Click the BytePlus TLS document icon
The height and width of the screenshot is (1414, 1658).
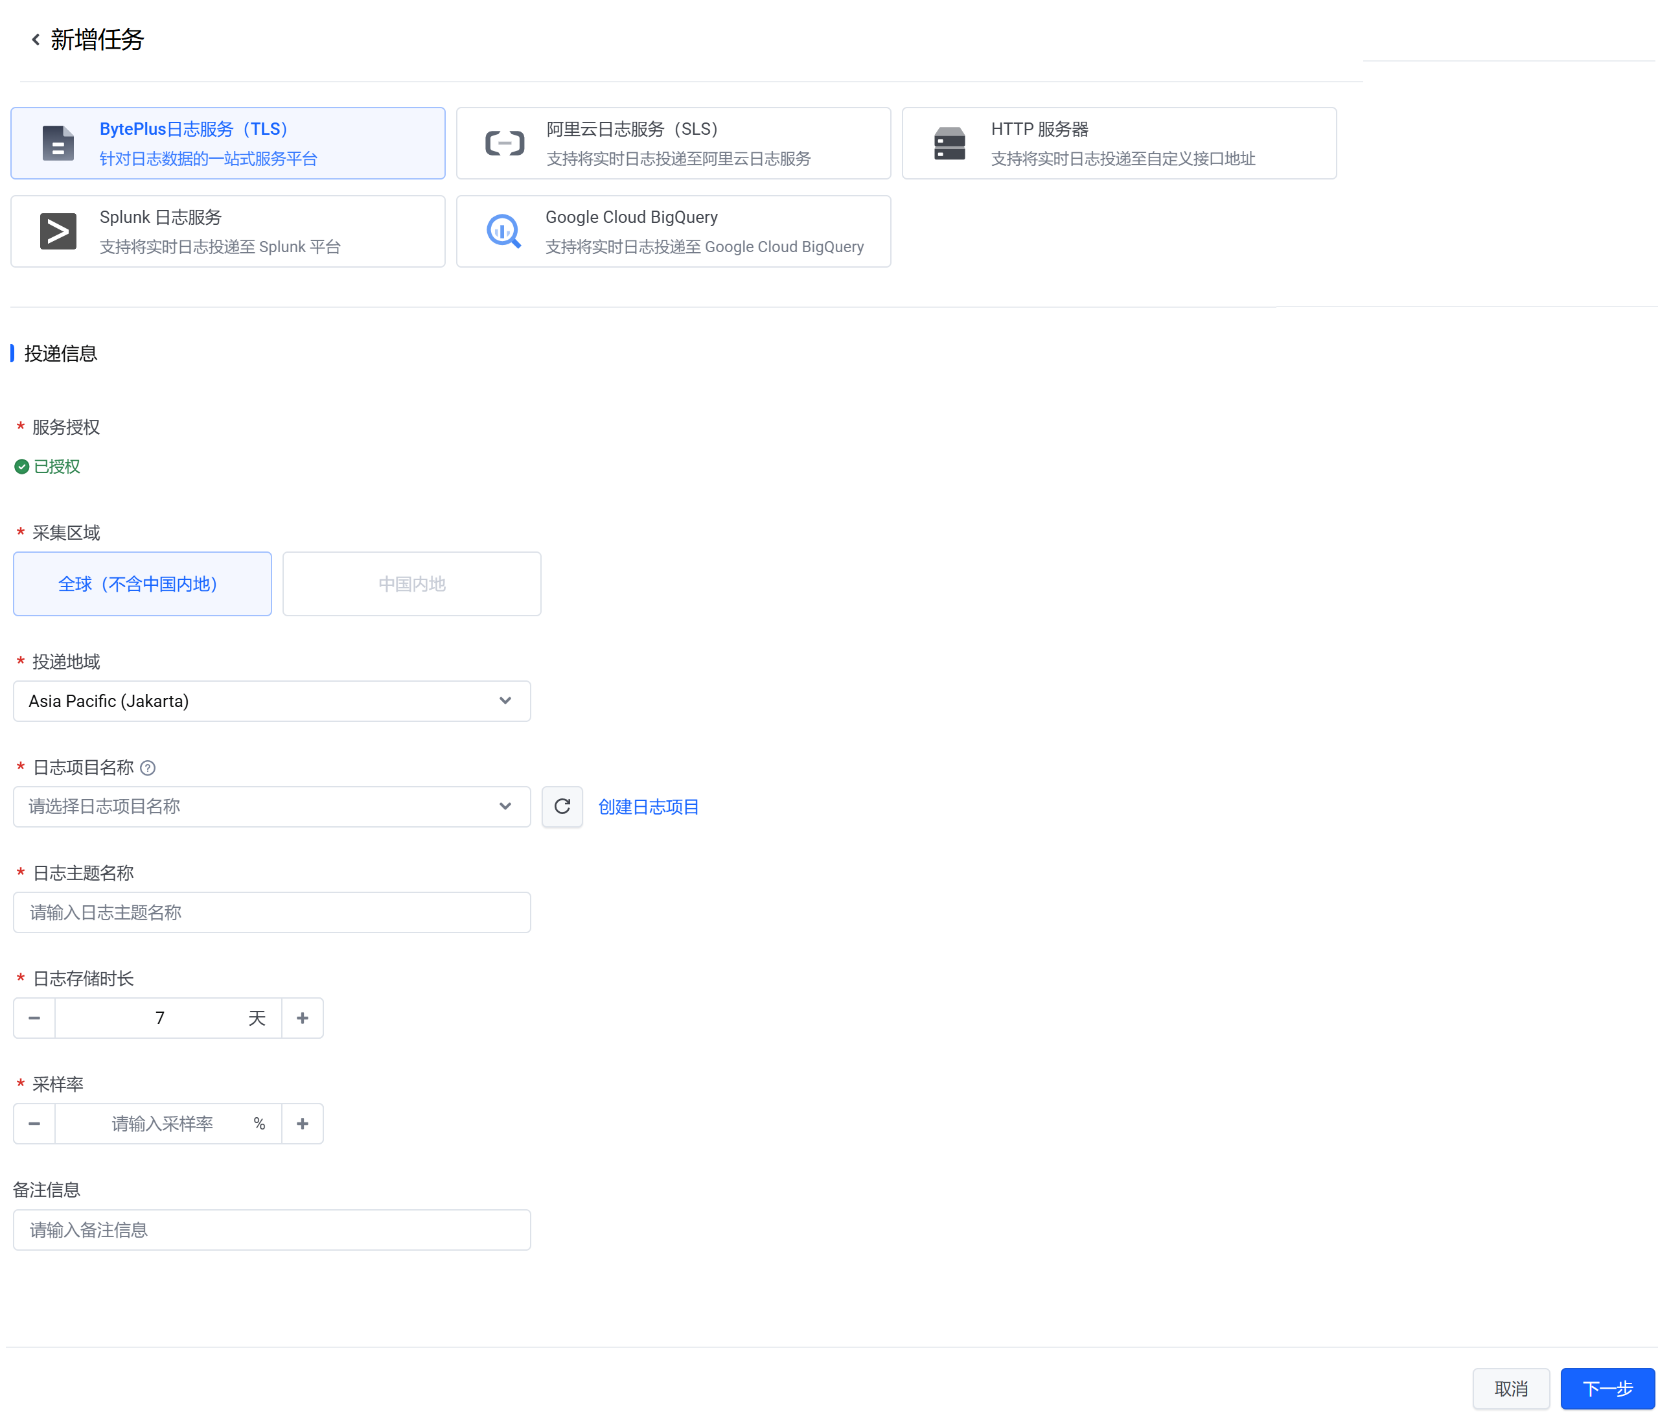(x=58, y=143)
